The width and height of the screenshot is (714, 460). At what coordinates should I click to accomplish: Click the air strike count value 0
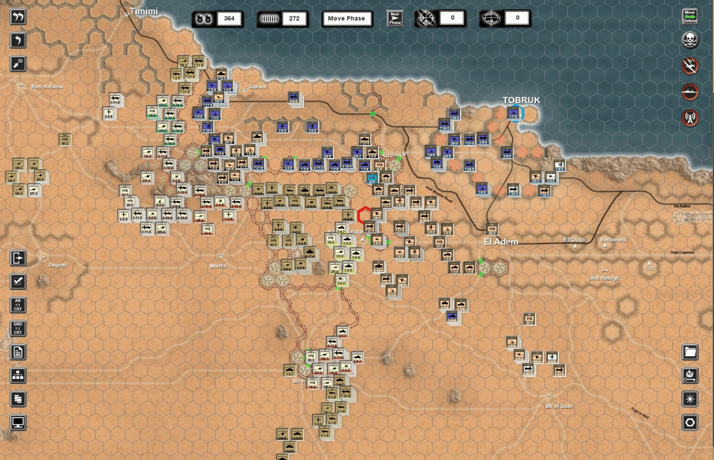point(452,18)
